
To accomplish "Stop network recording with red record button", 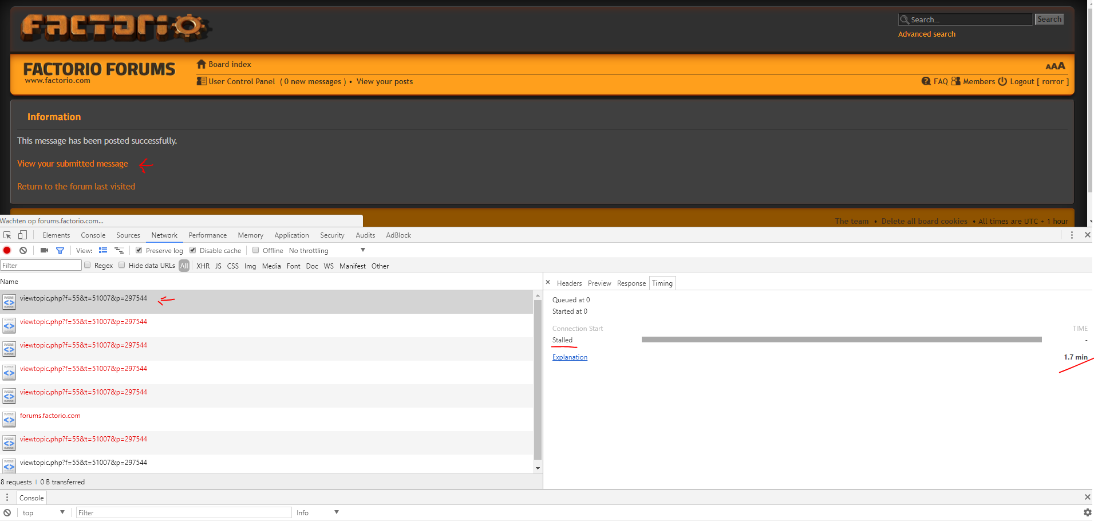I will pyautogui.click(x=7, y=251).
